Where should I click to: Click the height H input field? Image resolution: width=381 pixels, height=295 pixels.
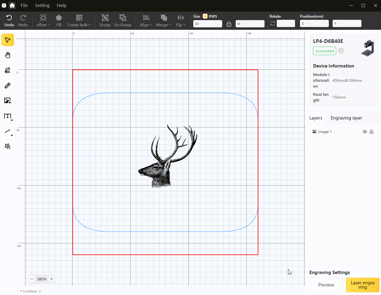coord(250,24)
